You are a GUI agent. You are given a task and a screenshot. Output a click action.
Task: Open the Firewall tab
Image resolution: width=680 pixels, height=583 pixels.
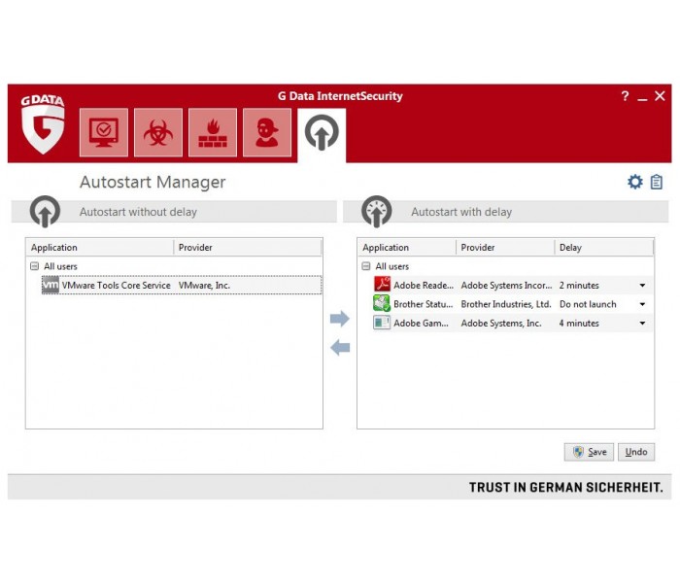[213, 132]
